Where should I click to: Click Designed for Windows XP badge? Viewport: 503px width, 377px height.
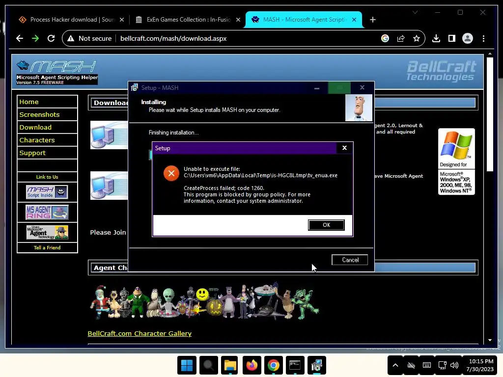click(456, 162)
